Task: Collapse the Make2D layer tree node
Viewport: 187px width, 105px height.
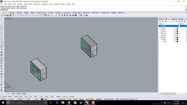Action: tap(160, 38)
